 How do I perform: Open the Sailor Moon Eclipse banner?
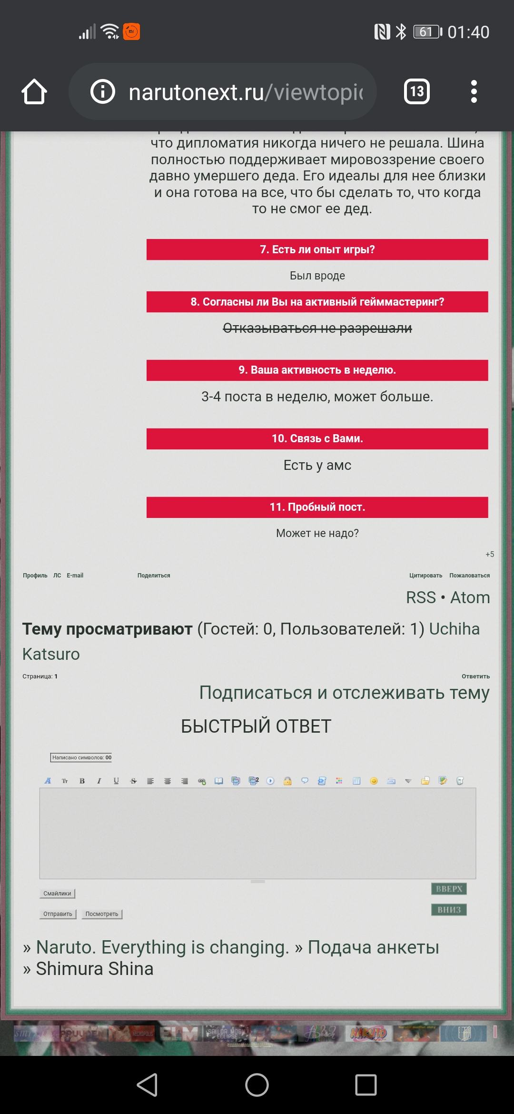pos(226,1033)
